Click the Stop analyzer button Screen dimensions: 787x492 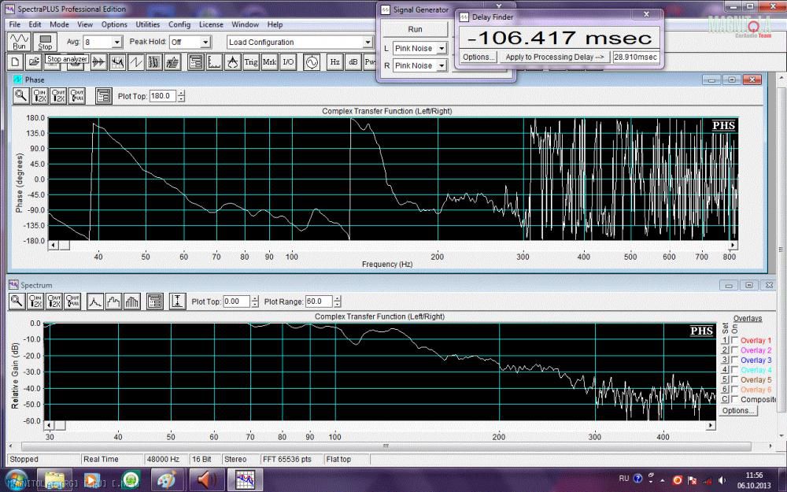(x=45, y=42)
